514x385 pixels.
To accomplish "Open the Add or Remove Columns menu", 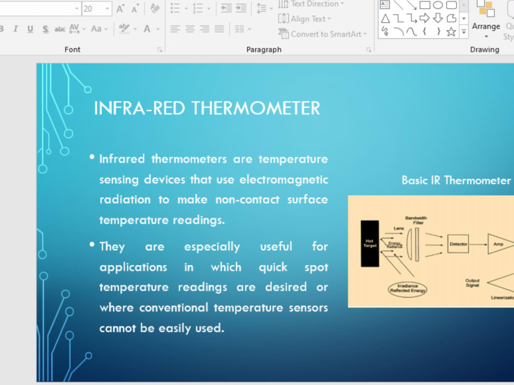I will coord(243,29).
